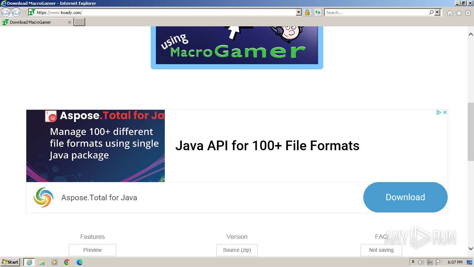Open Internet Explorer taskbar icon
The width and height of the screenshot is (474, 267).
click(x=29, y=262)
